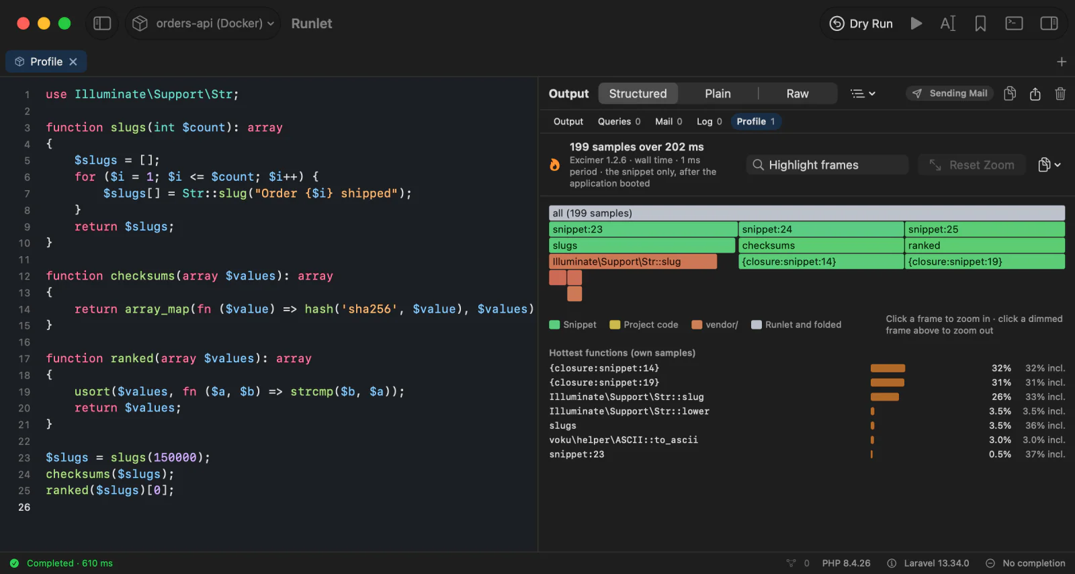Click the Reset Zoom button
This screenshot has height=574, width=1075.
pos(972,165)
